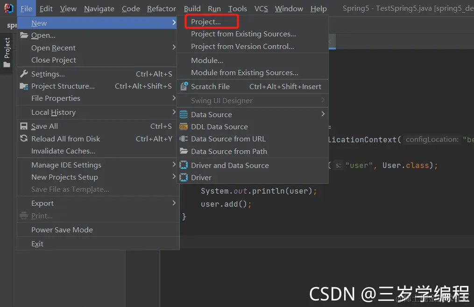Open the Help menu

pyautogui.click(x=318, y=9)
